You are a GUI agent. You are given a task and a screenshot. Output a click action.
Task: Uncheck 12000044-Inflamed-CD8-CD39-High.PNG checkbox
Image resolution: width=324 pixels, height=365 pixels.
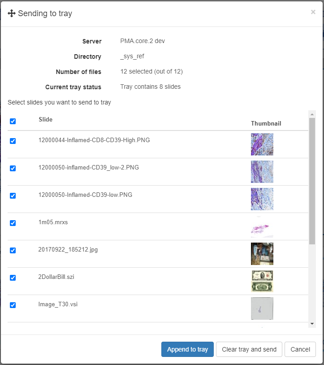13,141
